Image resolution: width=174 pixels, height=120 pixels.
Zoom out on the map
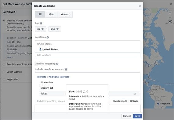(170, 17)
